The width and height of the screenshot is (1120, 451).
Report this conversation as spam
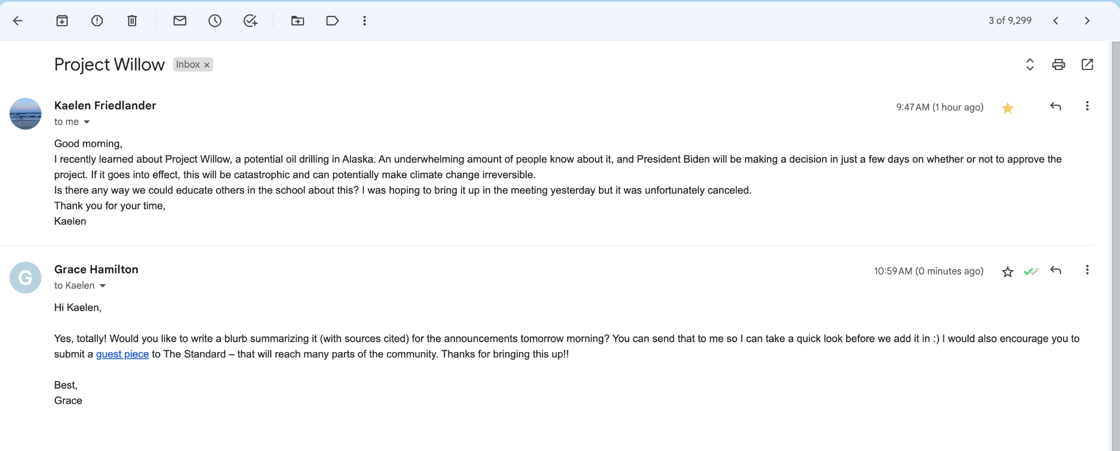(x=97, y=21)
